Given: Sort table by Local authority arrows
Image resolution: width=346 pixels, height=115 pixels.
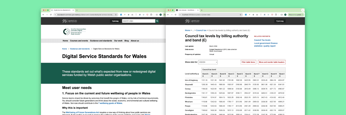Looking at the screenshot, I should pyautogui.click(x=198, y=74).
